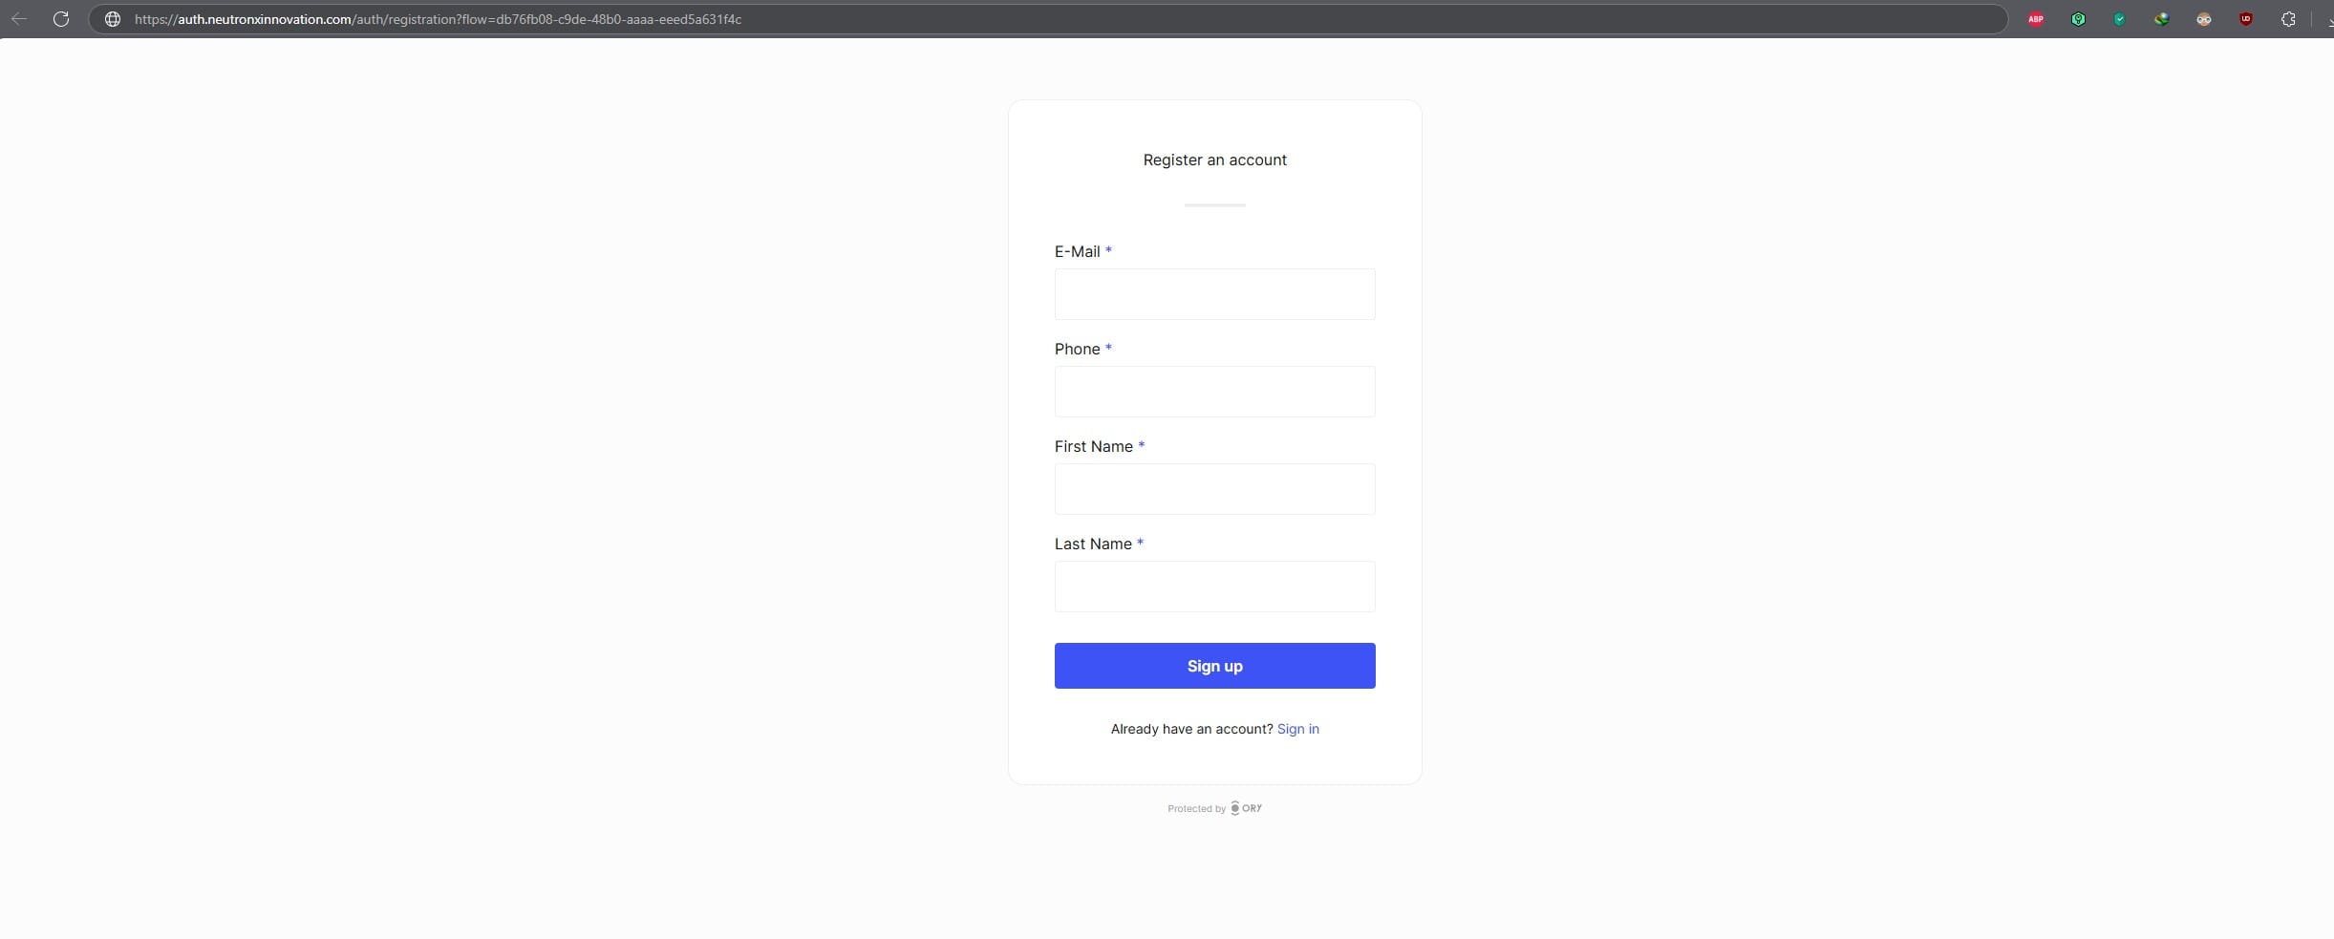The image size is (2334, 939).
Task: Open the uBlock Origin extension
Action: pyautogui.click(x=2245, y=19)
